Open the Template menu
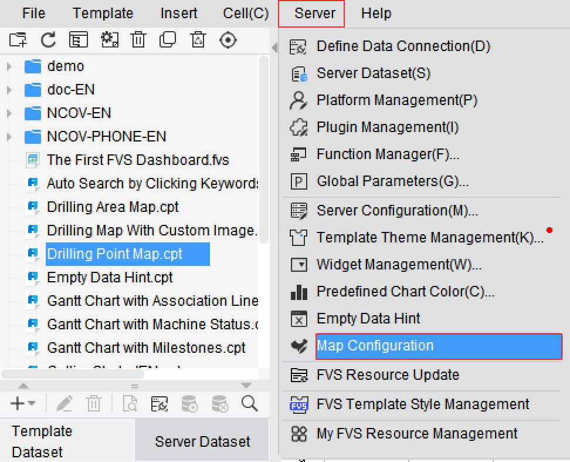 (x=103, y=13)
